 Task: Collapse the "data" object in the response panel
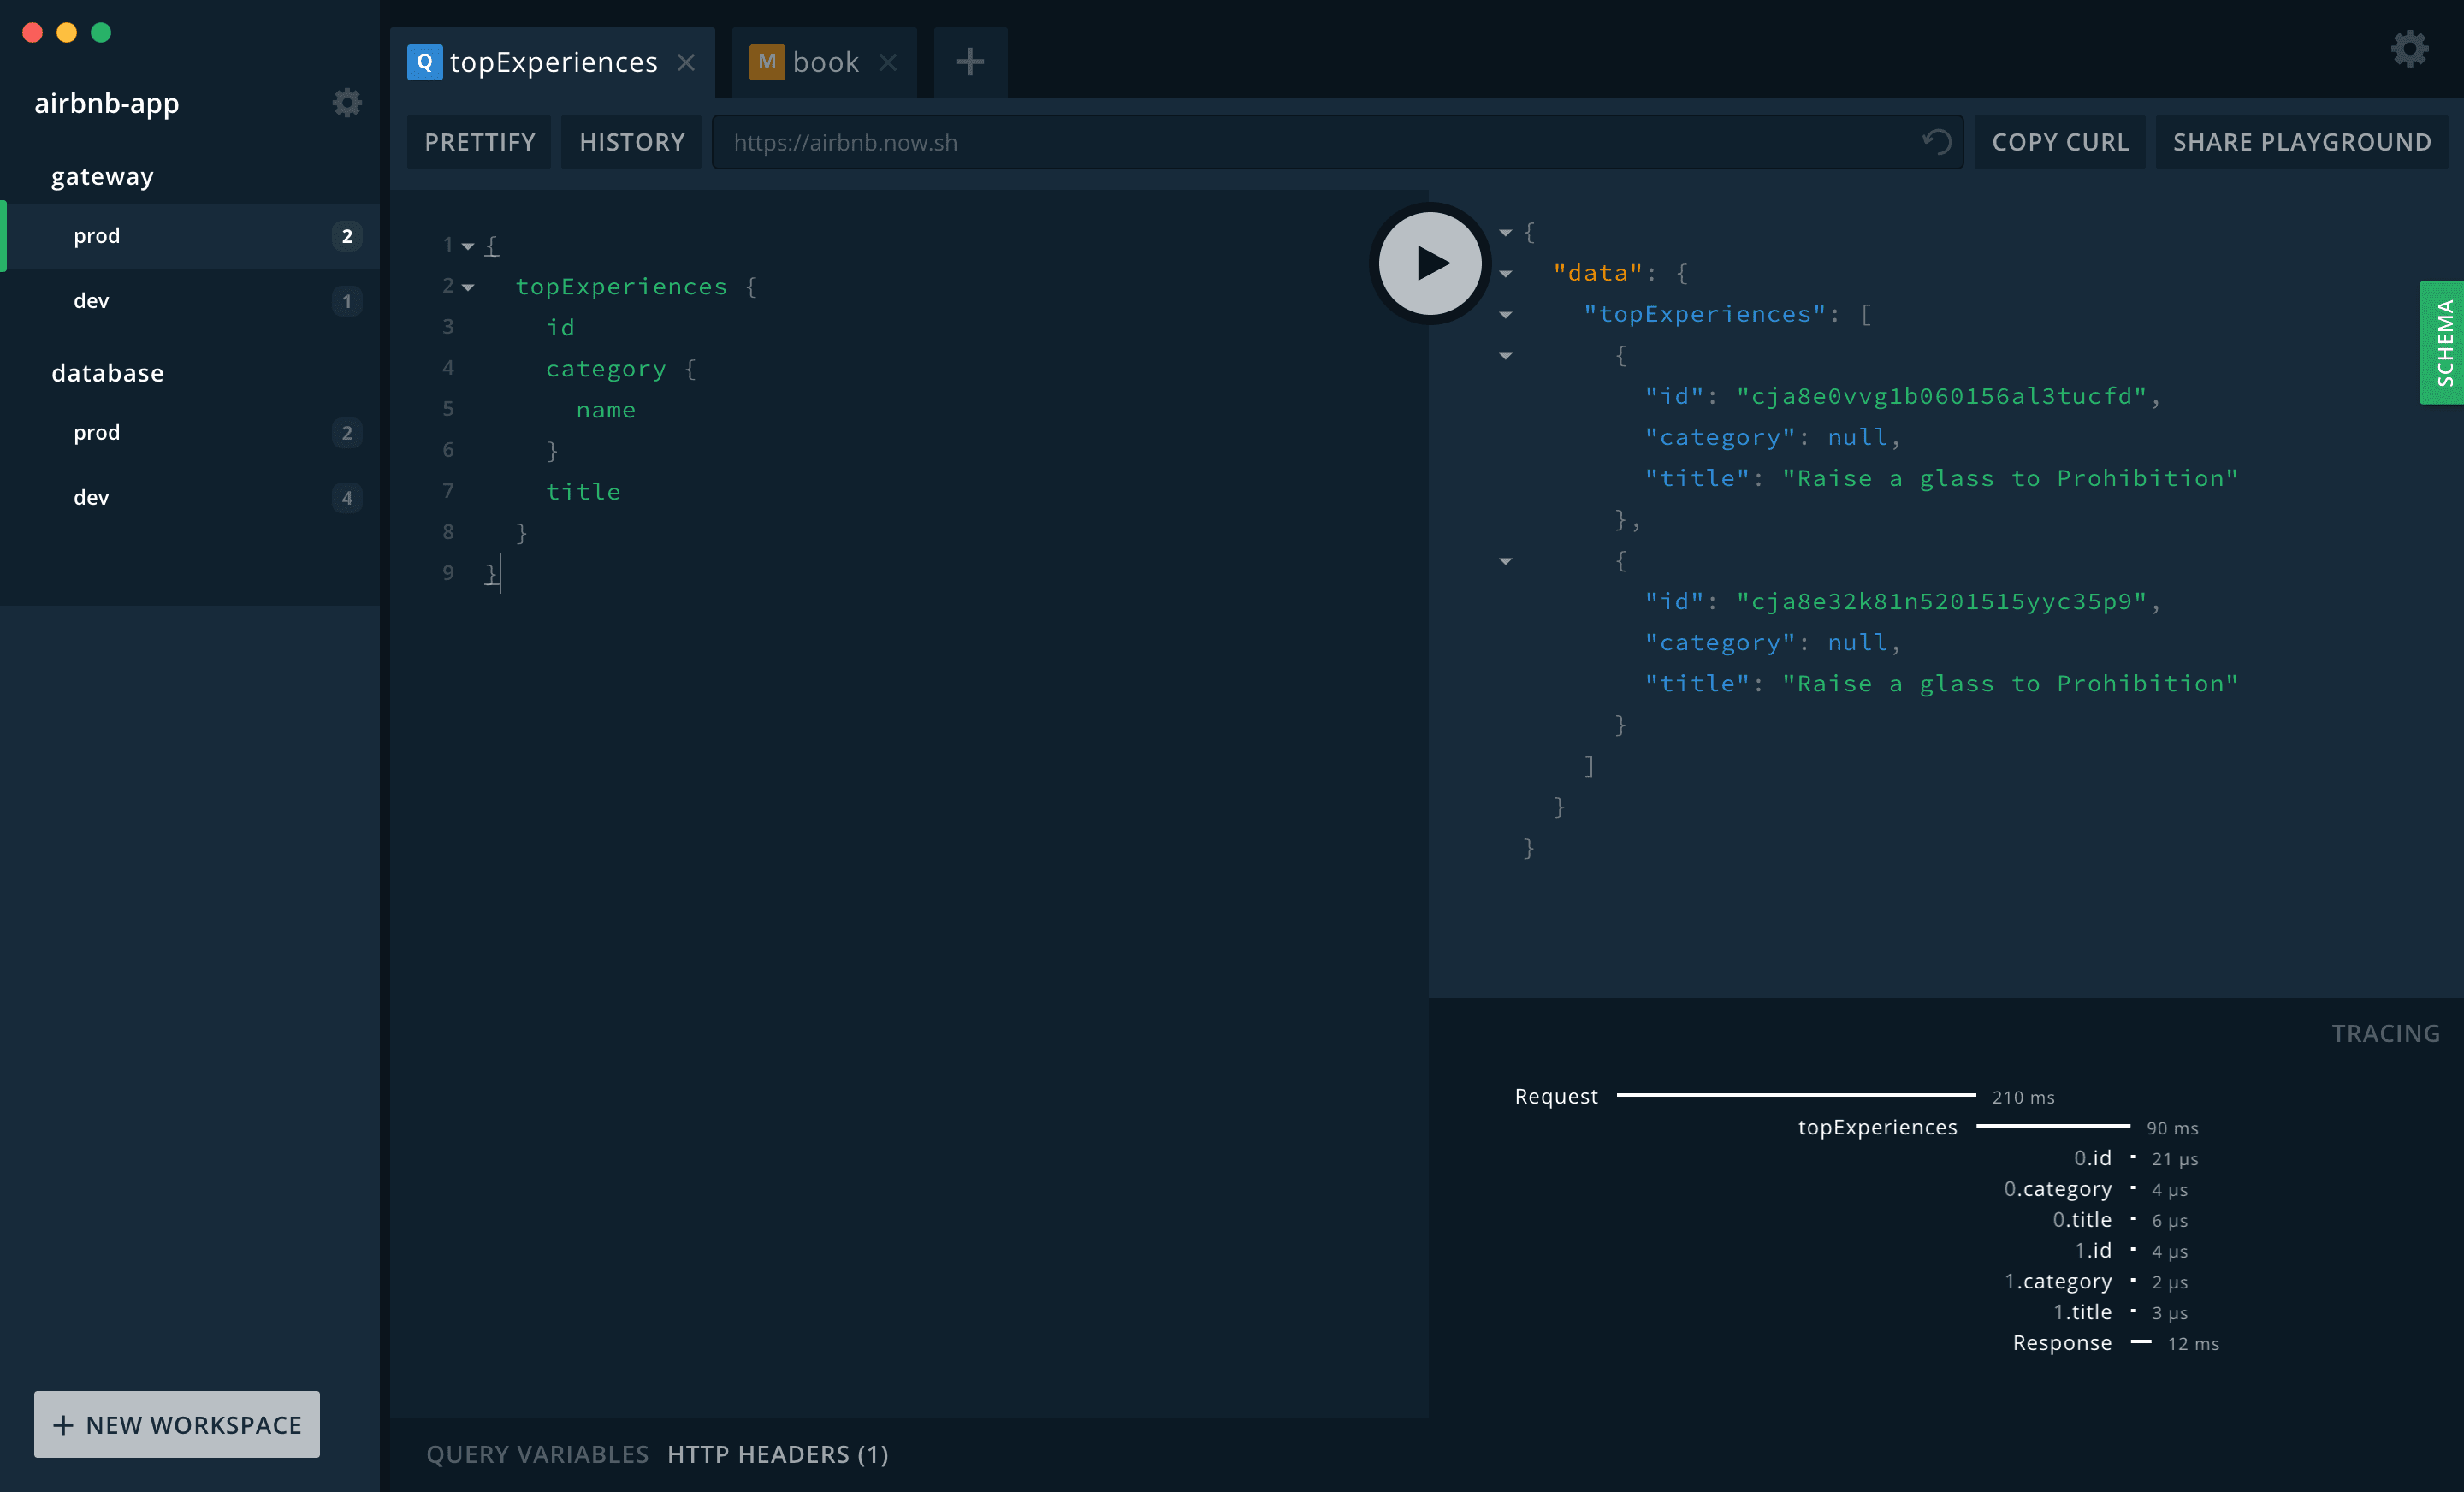coord(1506,273)
